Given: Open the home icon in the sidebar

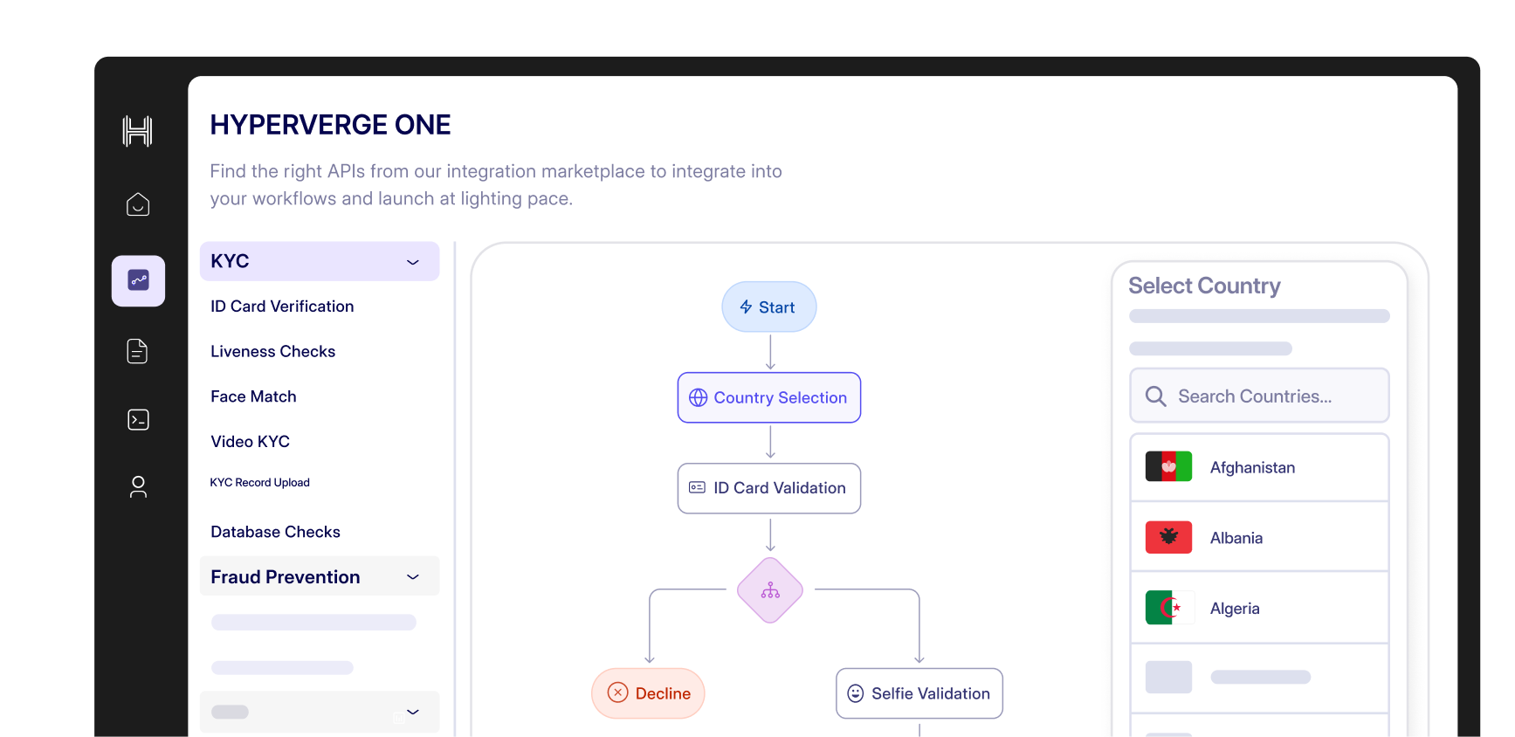Looking at the screenshot, I should pos(138,204).
